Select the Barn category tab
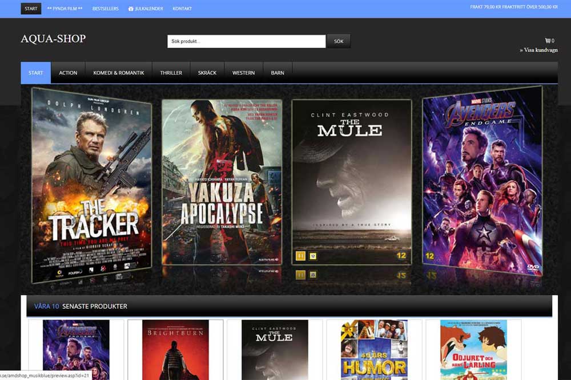Screen dimensions: 571x380 (x=278, y=73)
